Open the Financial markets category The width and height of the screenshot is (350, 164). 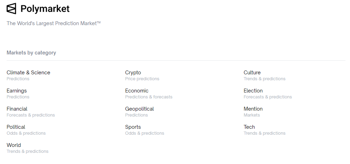17,109
